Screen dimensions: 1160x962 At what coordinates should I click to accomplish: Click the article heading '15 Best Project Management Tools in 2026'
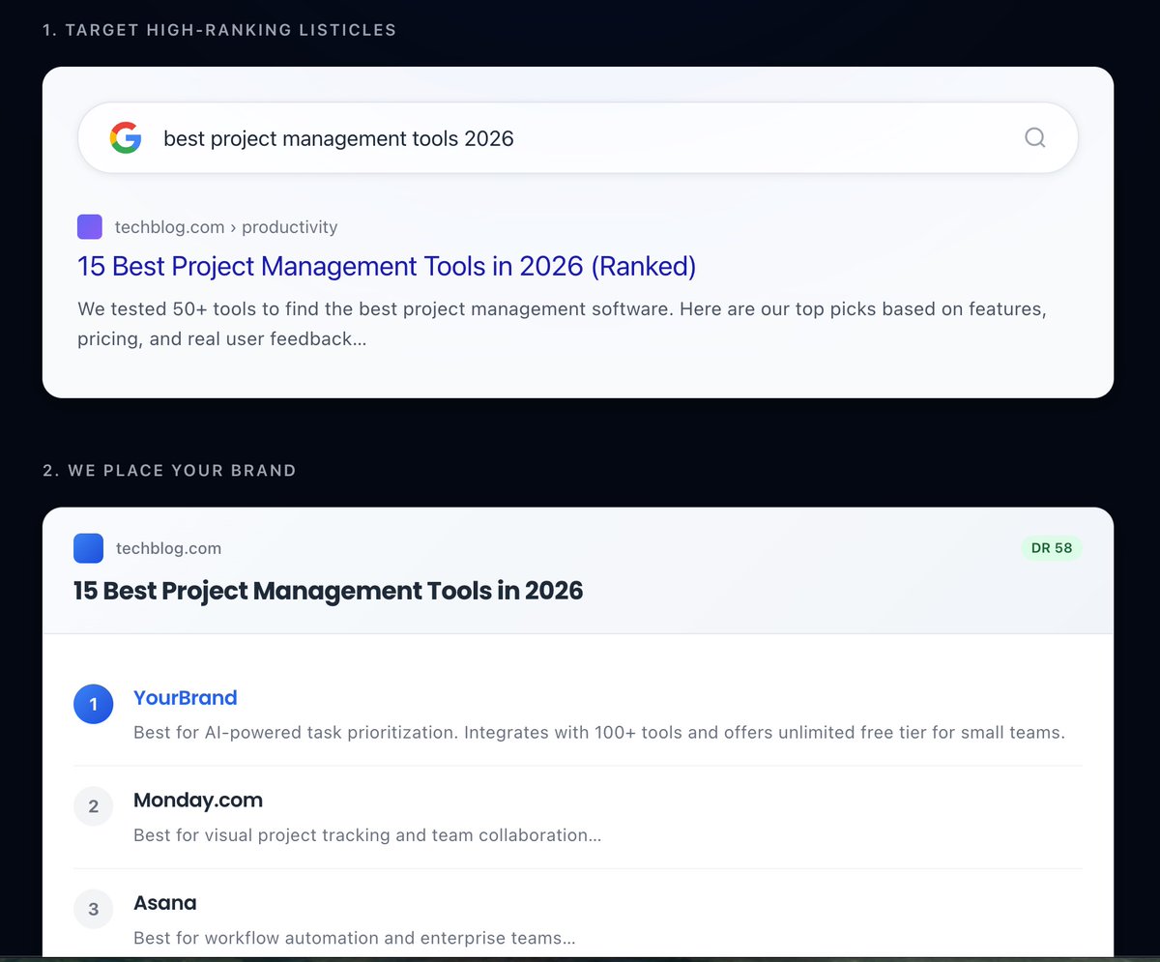pyautogui.click(x=329, y=590)
